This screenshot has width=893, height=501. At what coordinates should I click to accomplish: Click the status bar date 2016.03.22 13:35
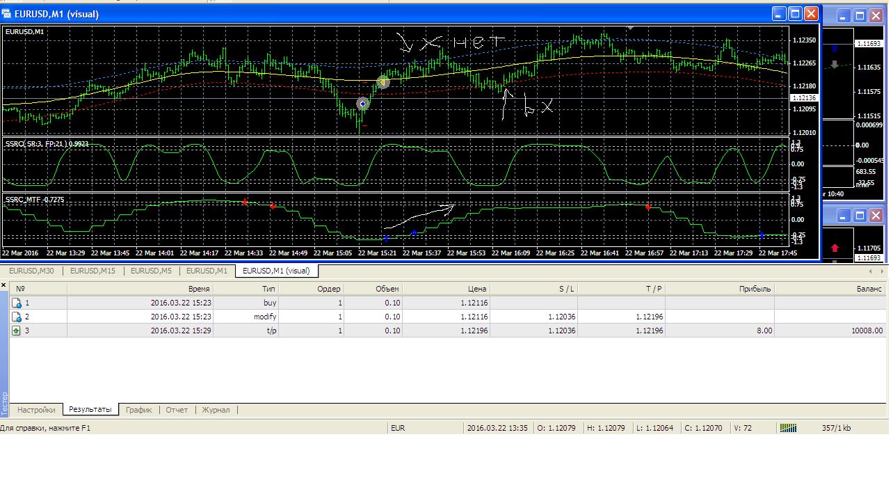click(498, 428)
